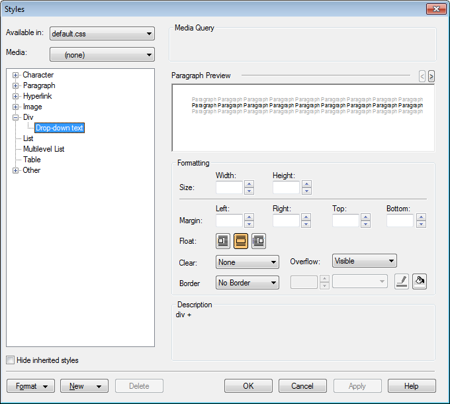Select the Multilevel List tree item
The image size is (450, 404).
point(44,149)
